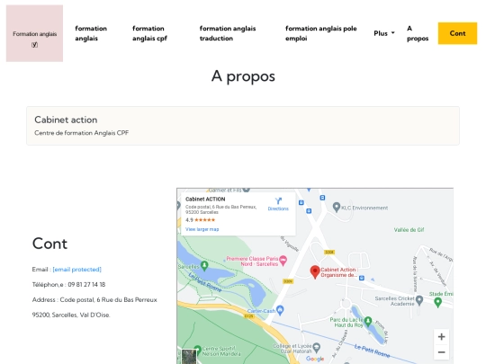Click the Vallée de Gif map label

409,230
